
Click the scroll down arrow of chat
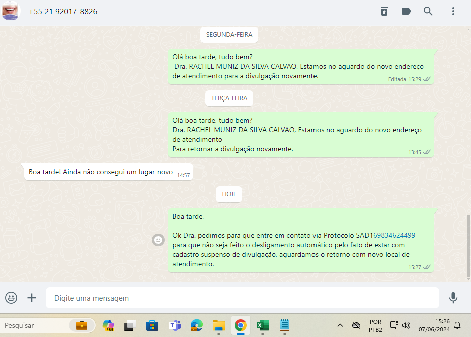[x=468, y=279]
